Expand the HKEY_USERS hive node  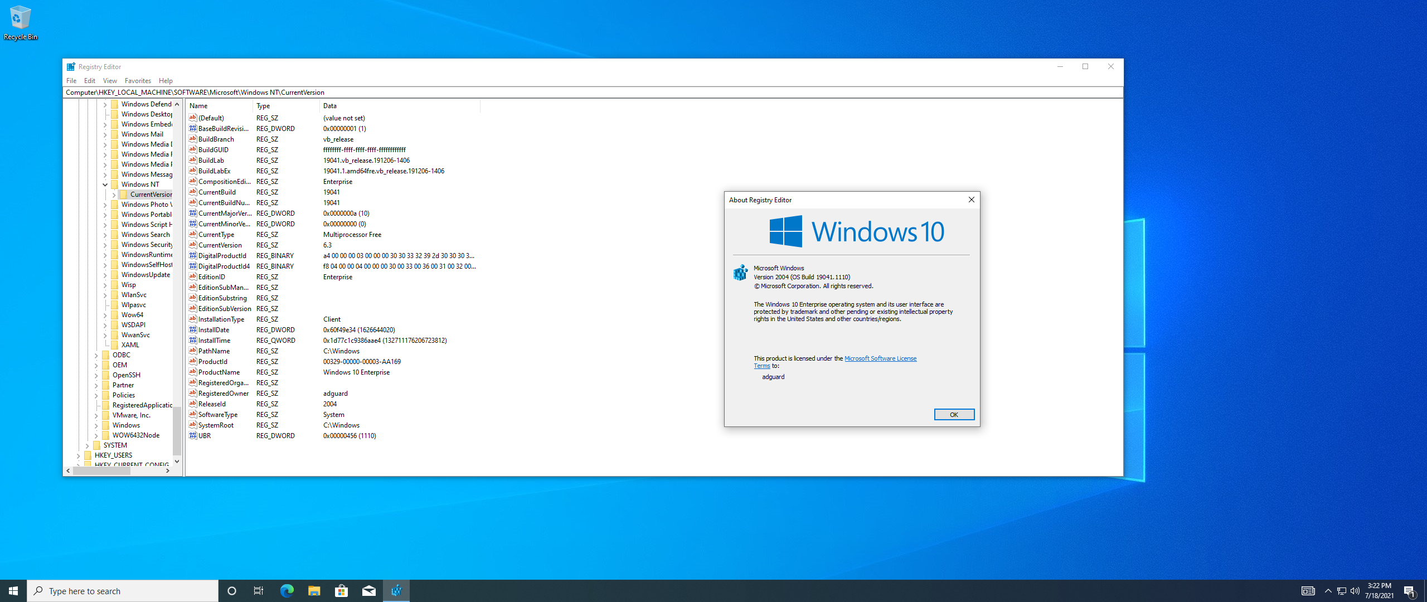(78, 455)
